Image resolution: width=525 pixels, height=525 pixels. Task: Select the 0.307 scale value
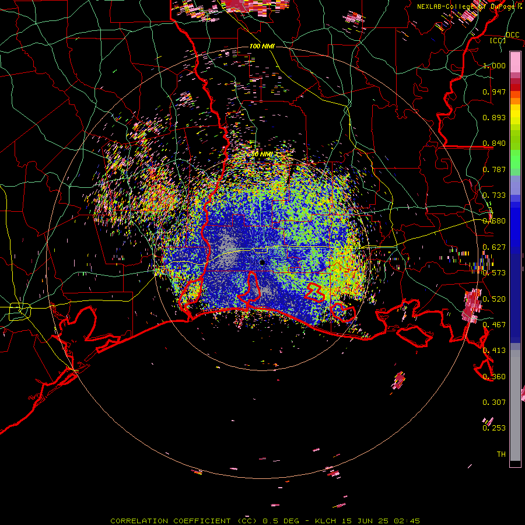pos(494,402)
